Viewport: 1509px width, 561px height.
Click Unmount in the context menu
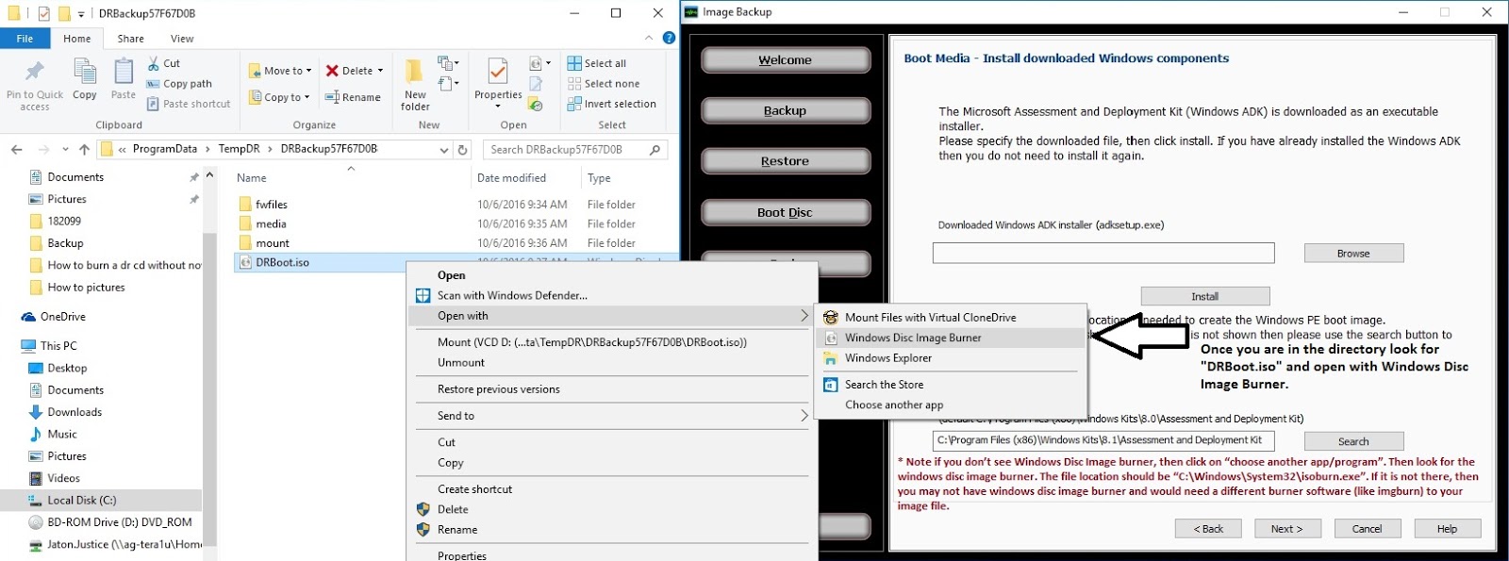(x=611, y=363)
